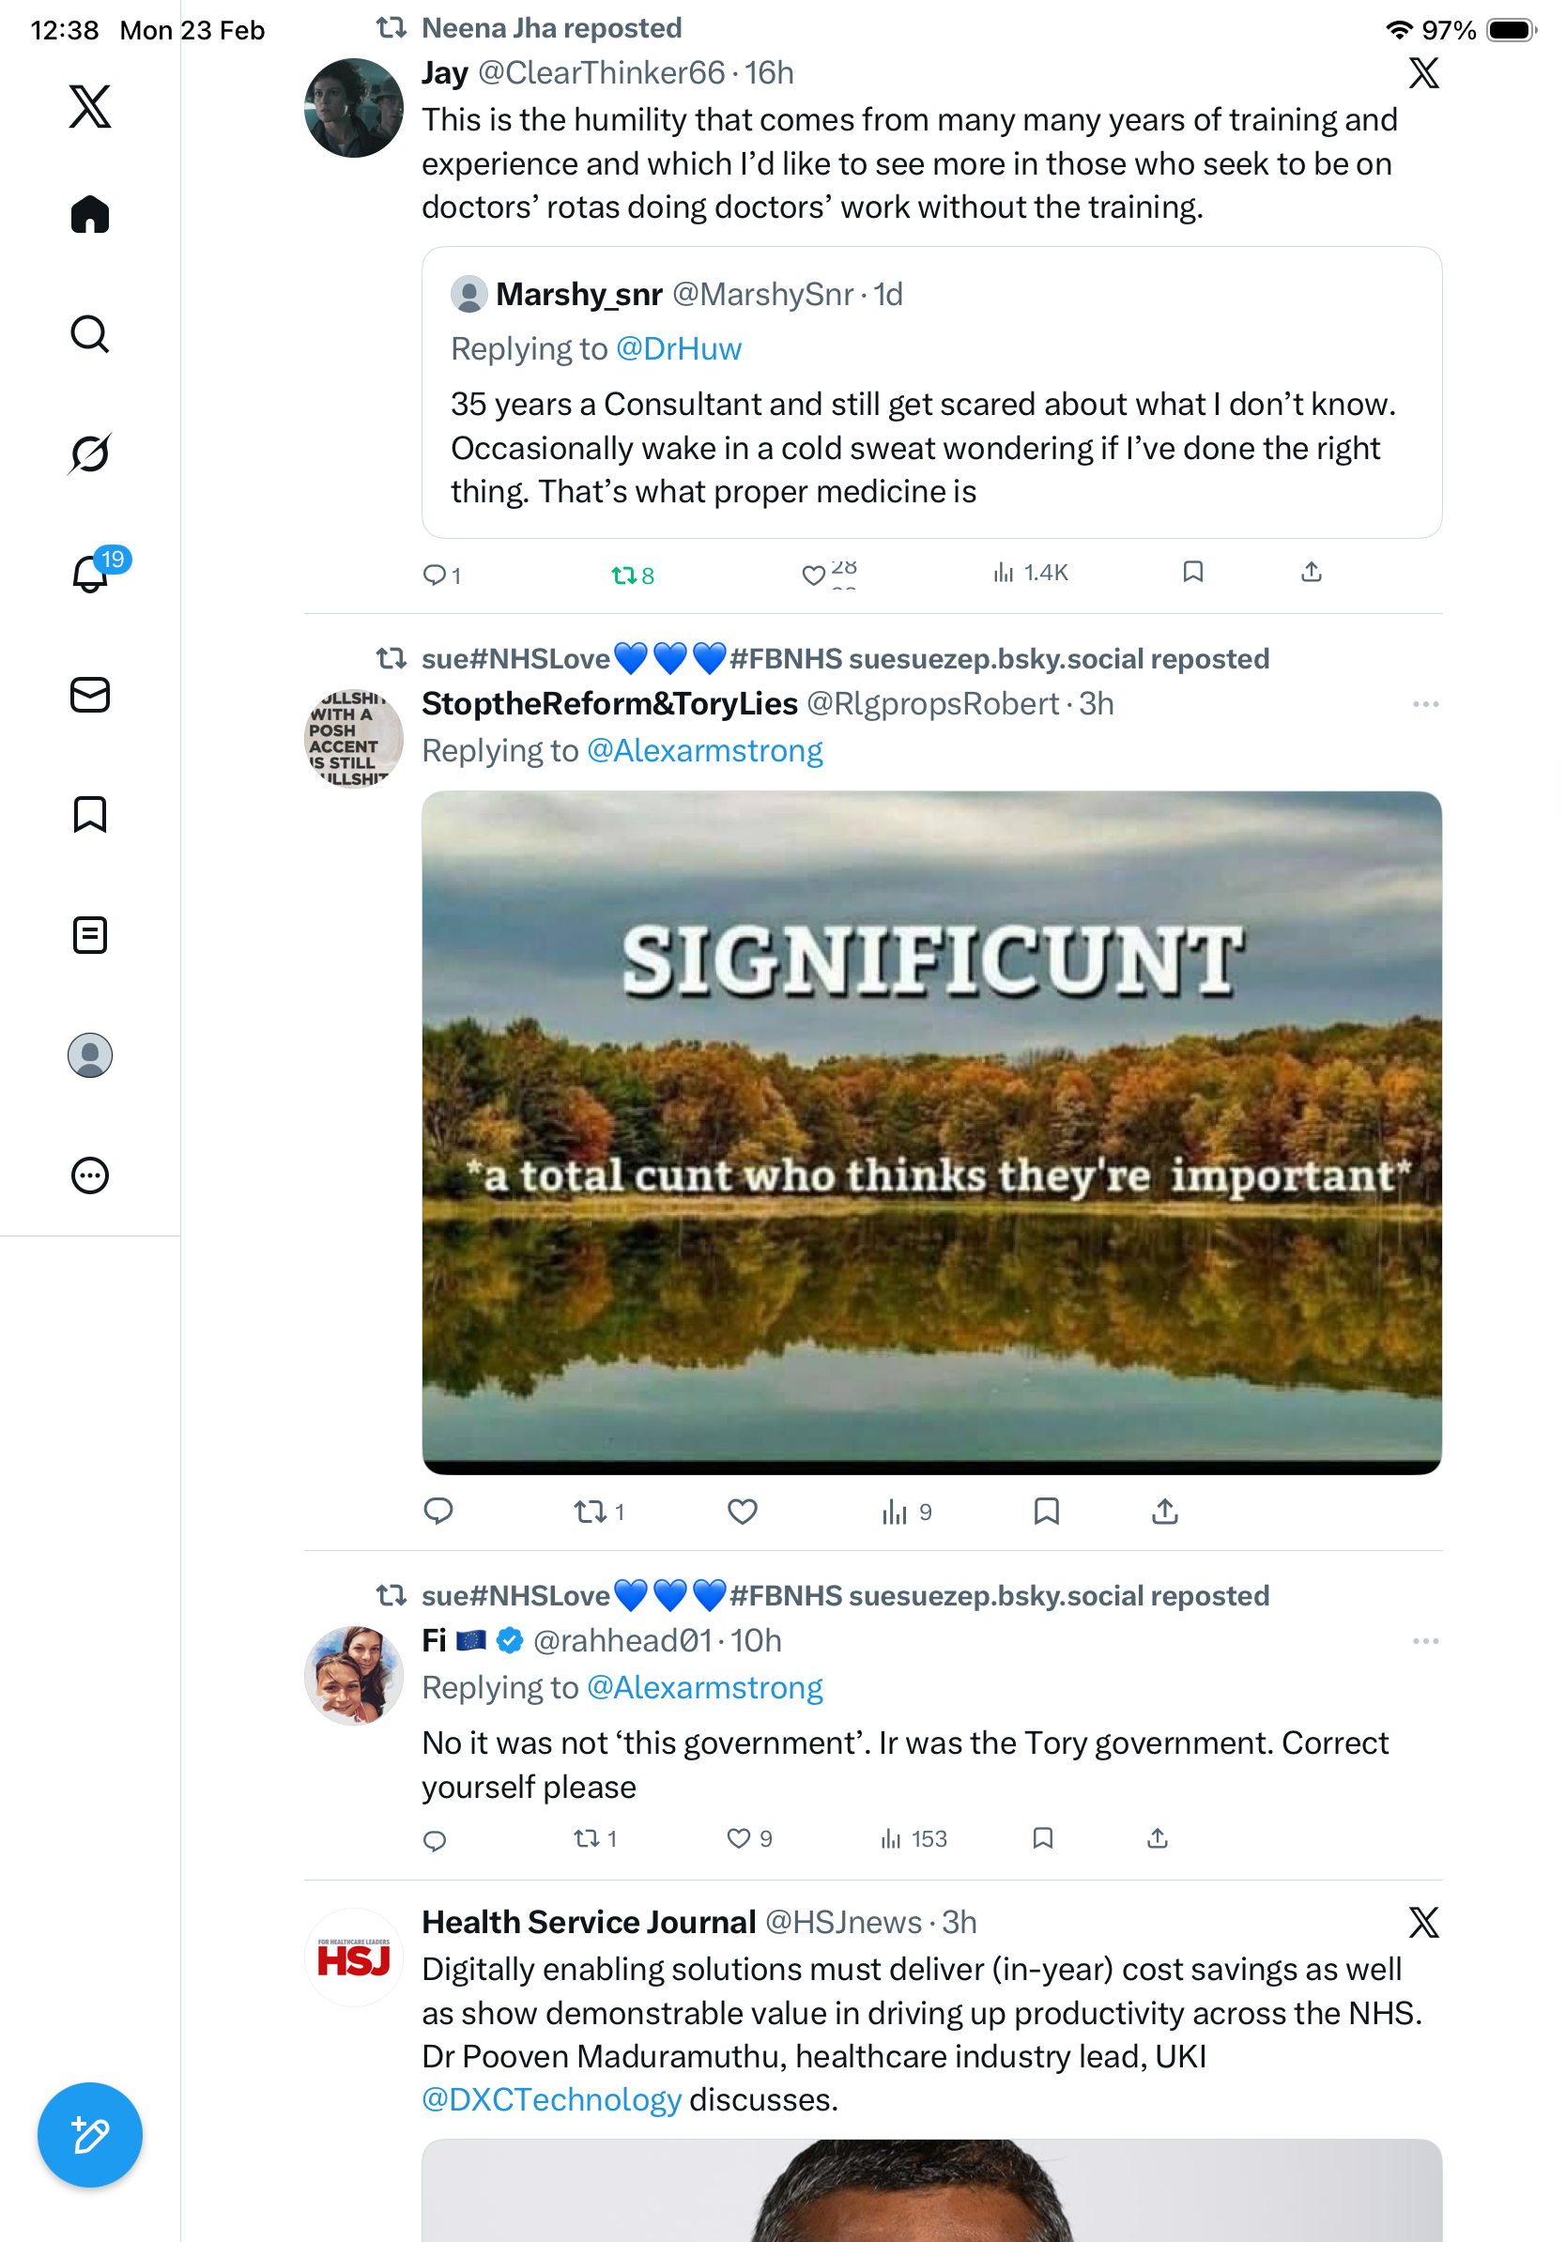Open the More menu in sidebar
The height and width of the screenshot is (2242, 1566).
point(90,1175)
